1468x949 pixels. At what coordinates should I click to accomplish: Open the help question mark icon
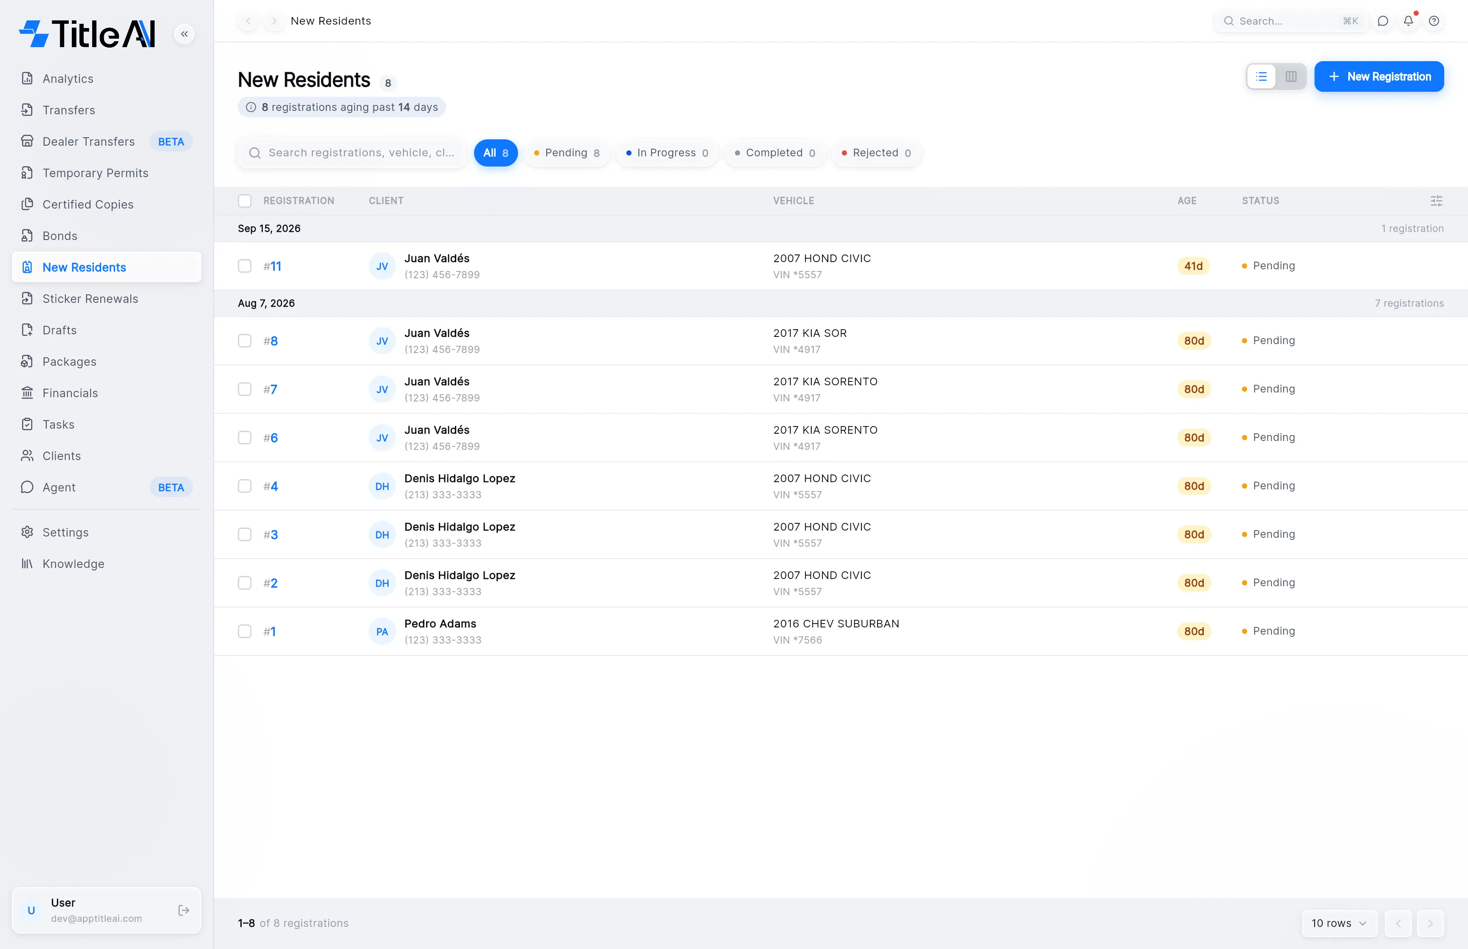(x=1434, y=21)
